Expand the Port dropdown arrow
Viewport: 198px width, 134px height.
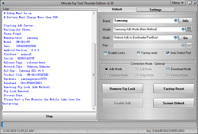point(183,45)
